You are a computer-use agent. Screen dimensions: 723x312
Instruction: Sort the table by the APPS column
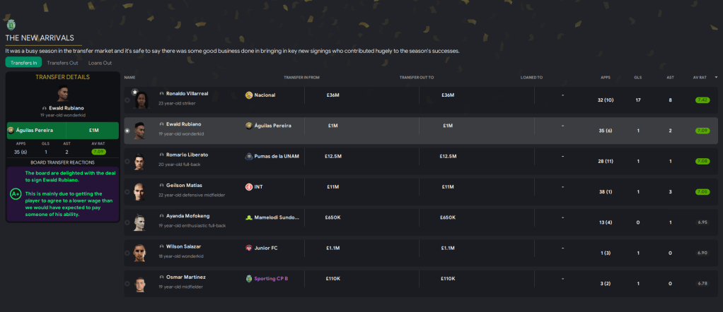(x=605, y=77)
